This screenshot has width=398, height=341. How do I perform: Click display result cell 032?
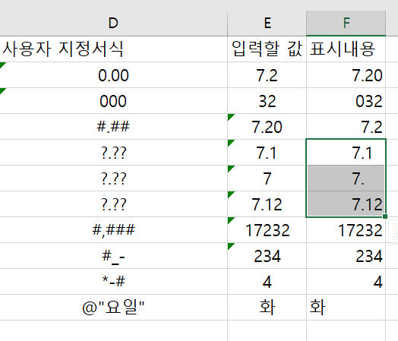tap(346, 101)
